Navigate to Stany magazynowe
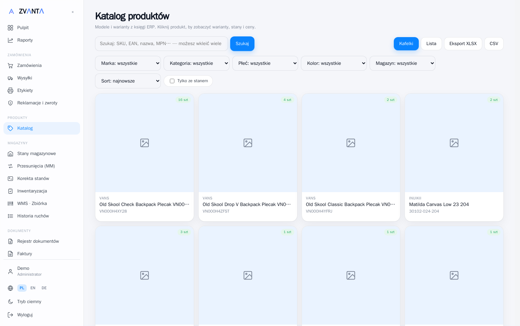This screenshot has width=520, height=326. (x=42, y=154)
